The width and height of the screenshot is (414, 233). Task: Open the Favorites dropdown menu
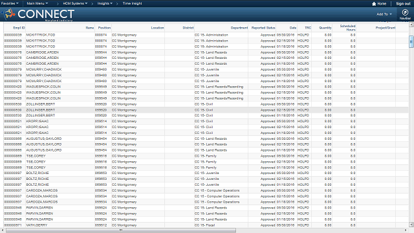tap(10, 3)
